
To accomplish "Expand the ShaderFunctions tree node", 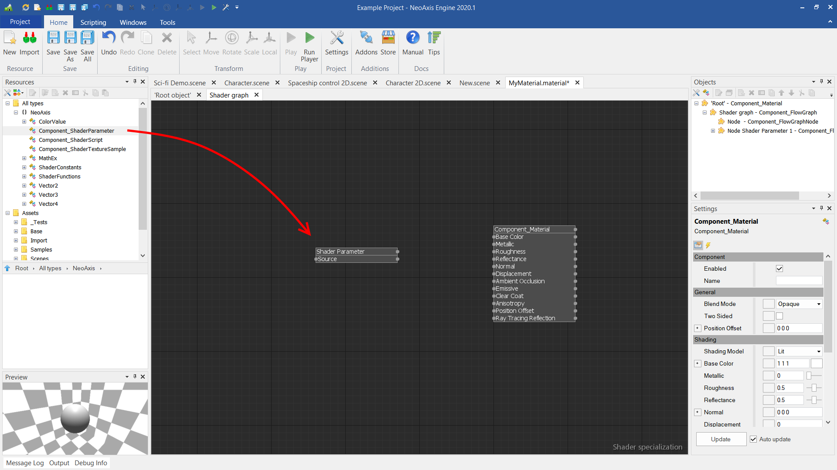I will point(24,176).
